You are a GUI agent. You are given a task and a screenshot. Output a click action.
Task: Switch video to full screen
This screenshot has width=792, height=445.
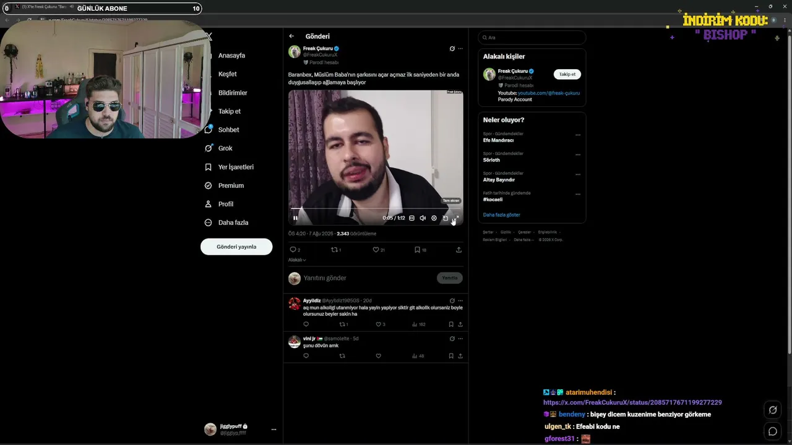click(455, 218)
